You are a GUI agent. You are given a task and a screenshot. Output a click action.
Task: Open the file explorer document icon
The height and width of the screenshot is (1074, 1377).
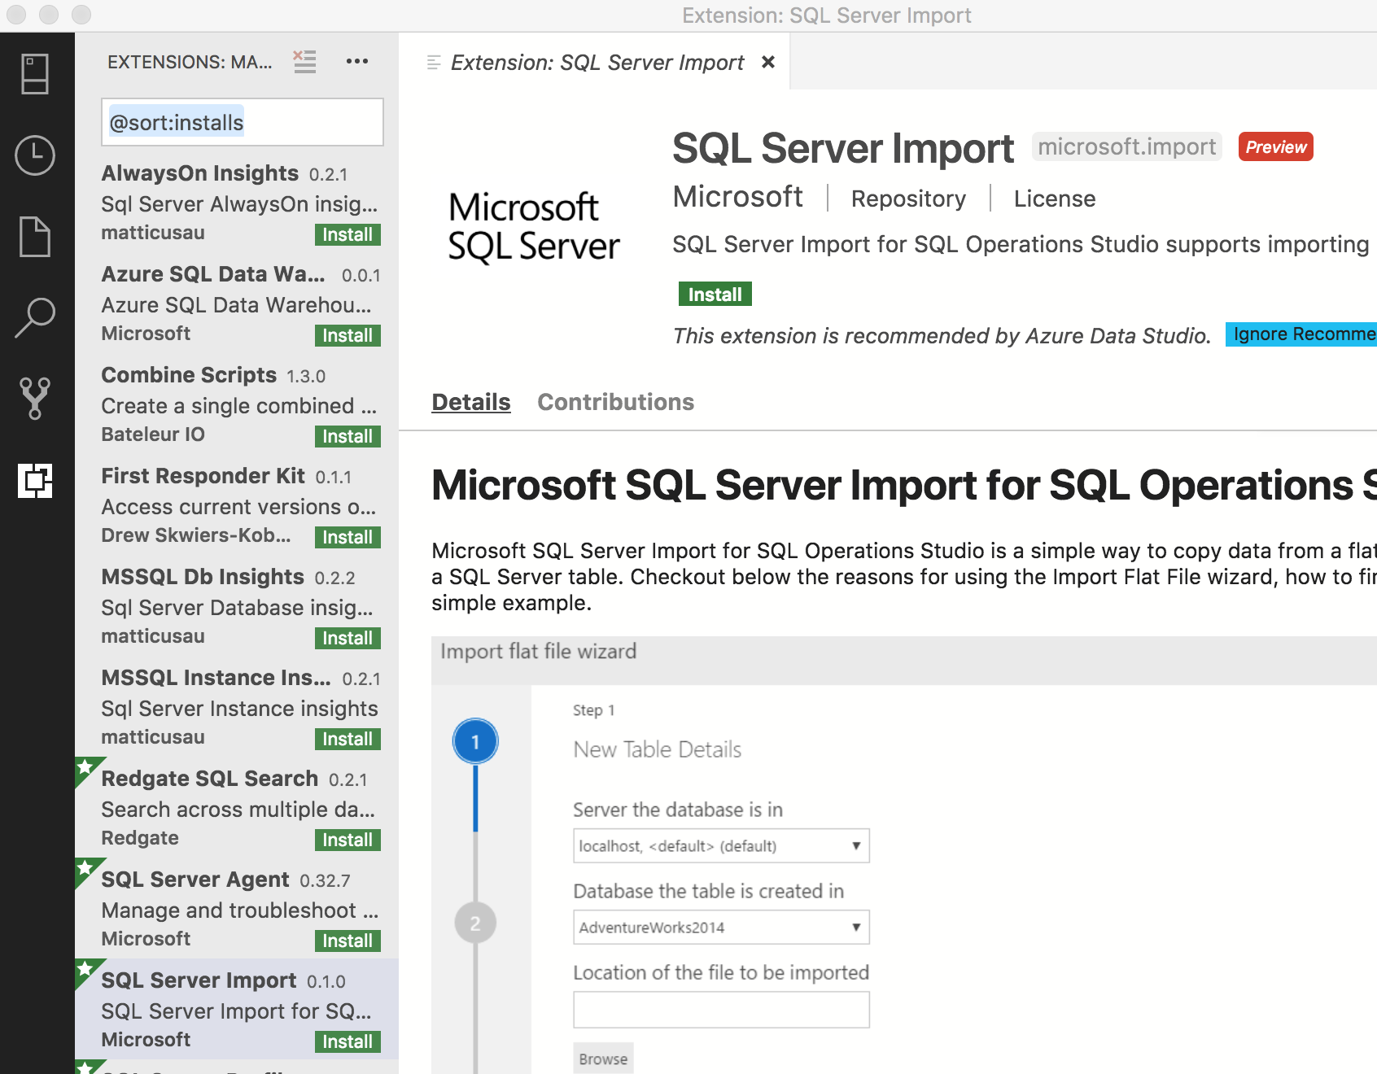pyautogui.click(x=34, y=237)
